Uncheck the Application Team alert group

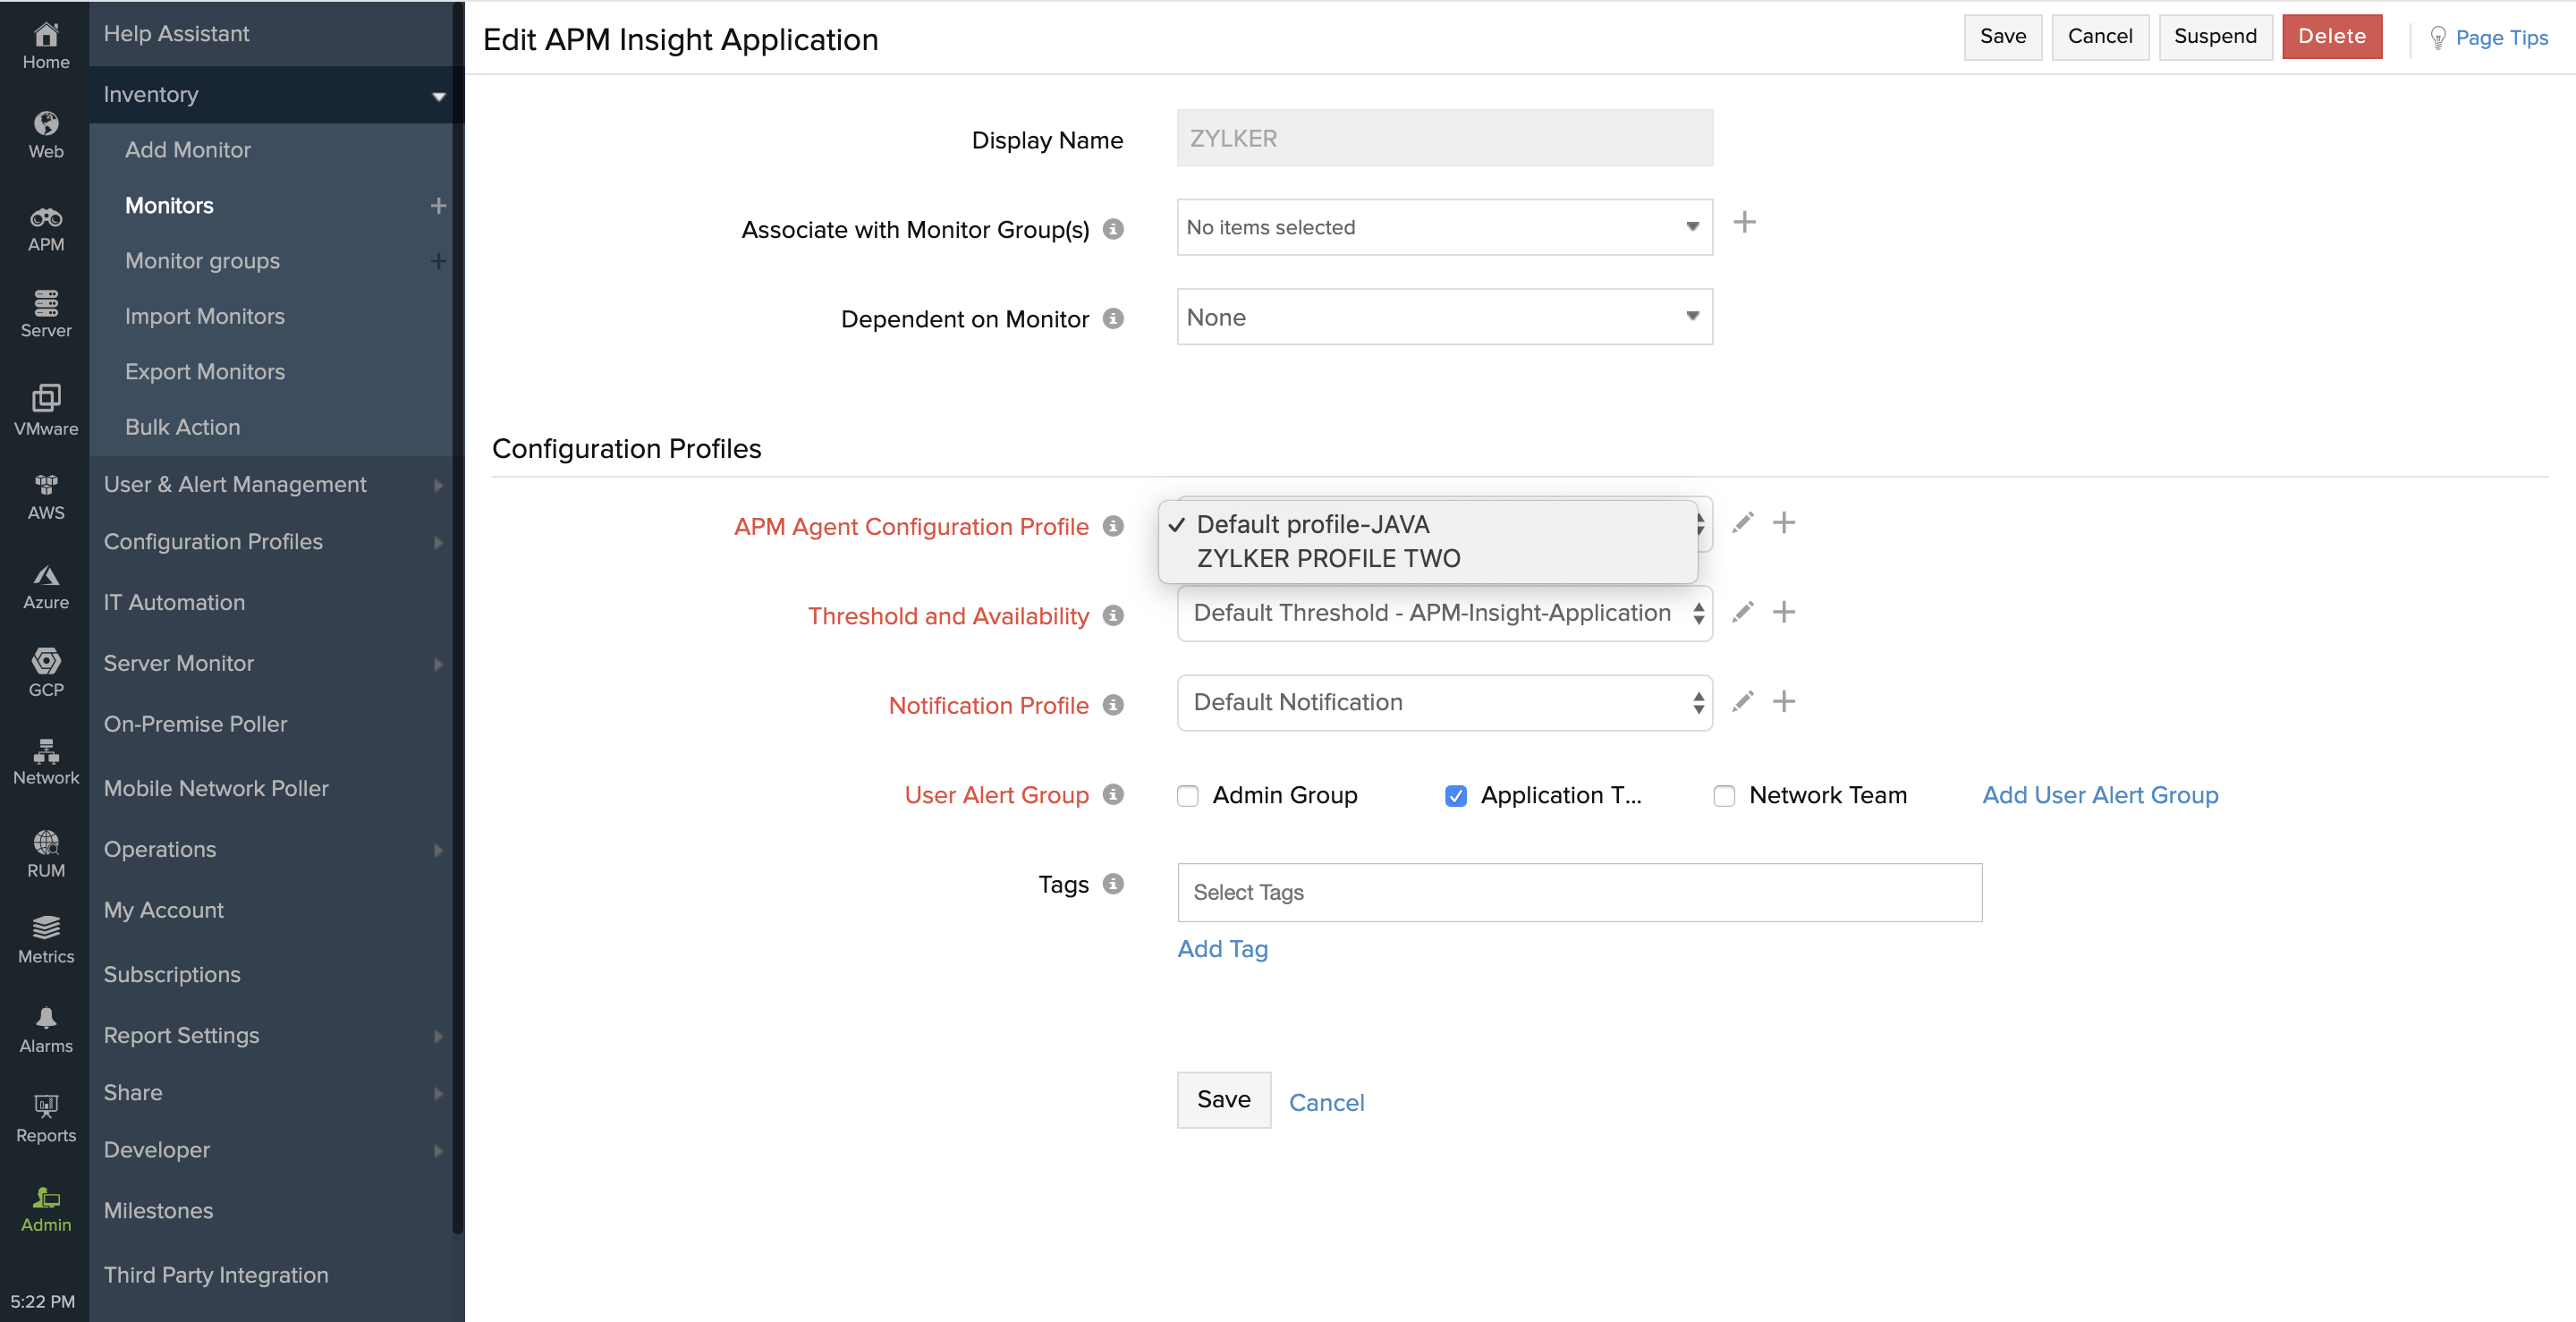(x=1456, y=796)
